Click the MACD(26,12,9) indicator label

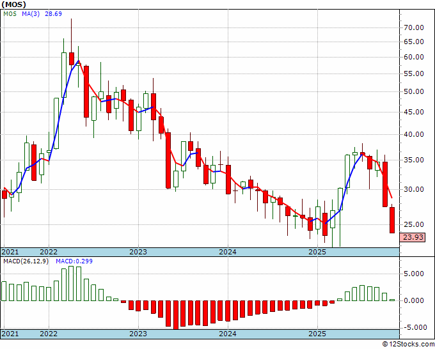(26, 261)
